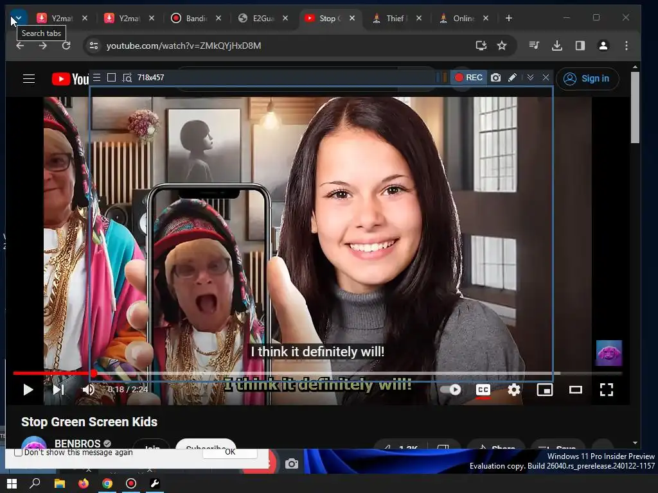Open Chrome downloads
Screen dimensions: 658x493
click(557, 46)
